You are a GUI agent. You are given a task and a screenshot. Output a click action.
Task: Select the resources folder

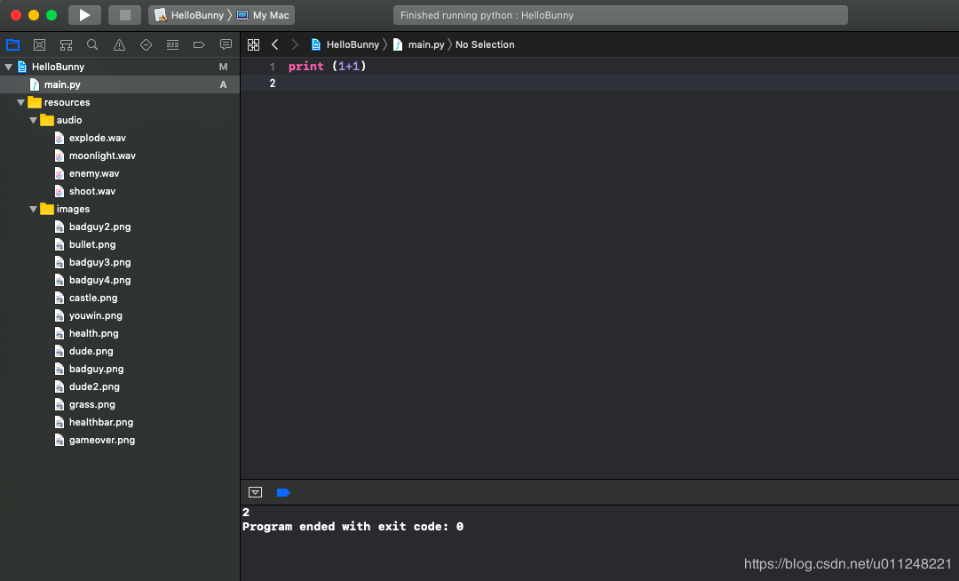tap(120, 102)
